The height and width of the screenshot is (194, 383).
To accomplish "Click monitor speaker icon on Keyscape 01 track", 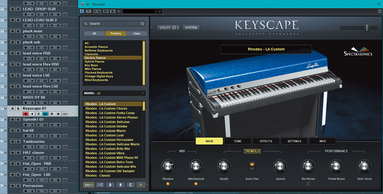I will (32, 114).
